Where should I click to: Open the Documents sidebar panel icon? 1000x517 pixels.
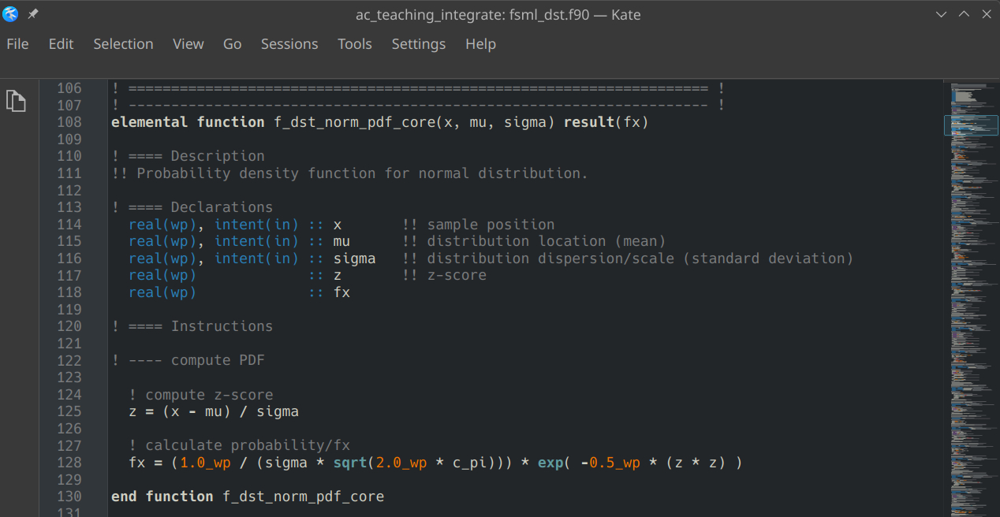click(17, 101)
